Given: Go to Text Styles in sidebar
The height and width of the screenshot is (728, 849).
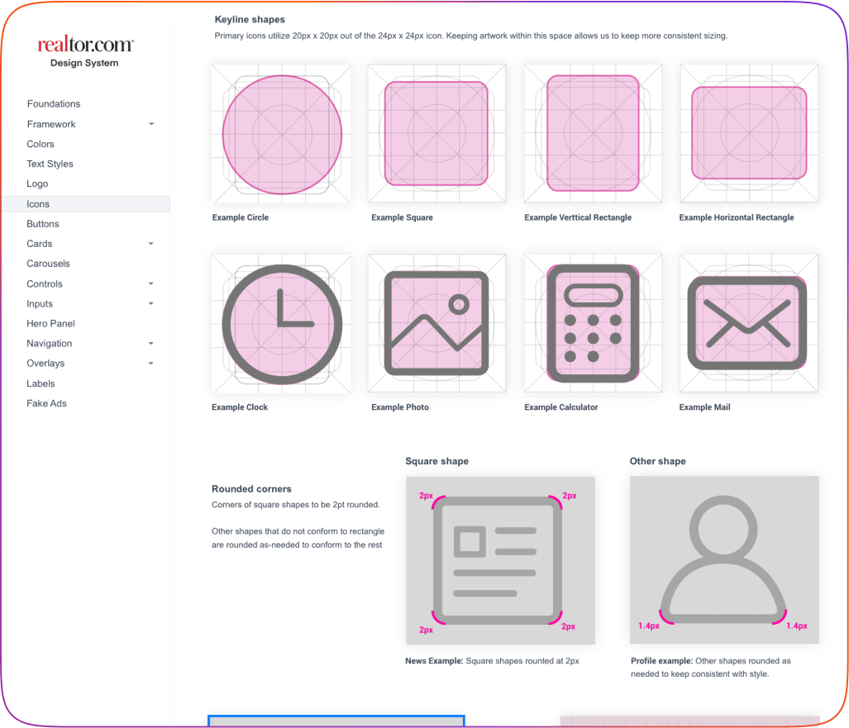Looking at the screenshot, I should pyautogui.click(x=50, y=164).
